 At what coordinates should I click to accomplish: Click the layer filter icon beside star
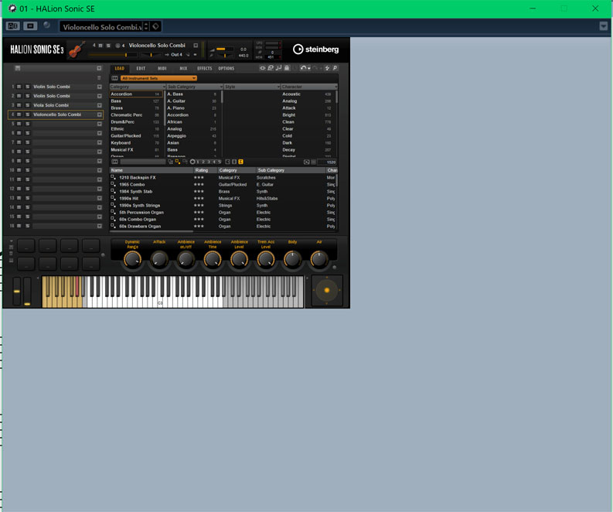185,162
